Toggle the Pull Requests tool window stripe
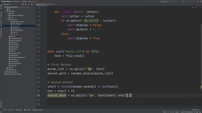The image size is (202, 113). tap(1, 33)
